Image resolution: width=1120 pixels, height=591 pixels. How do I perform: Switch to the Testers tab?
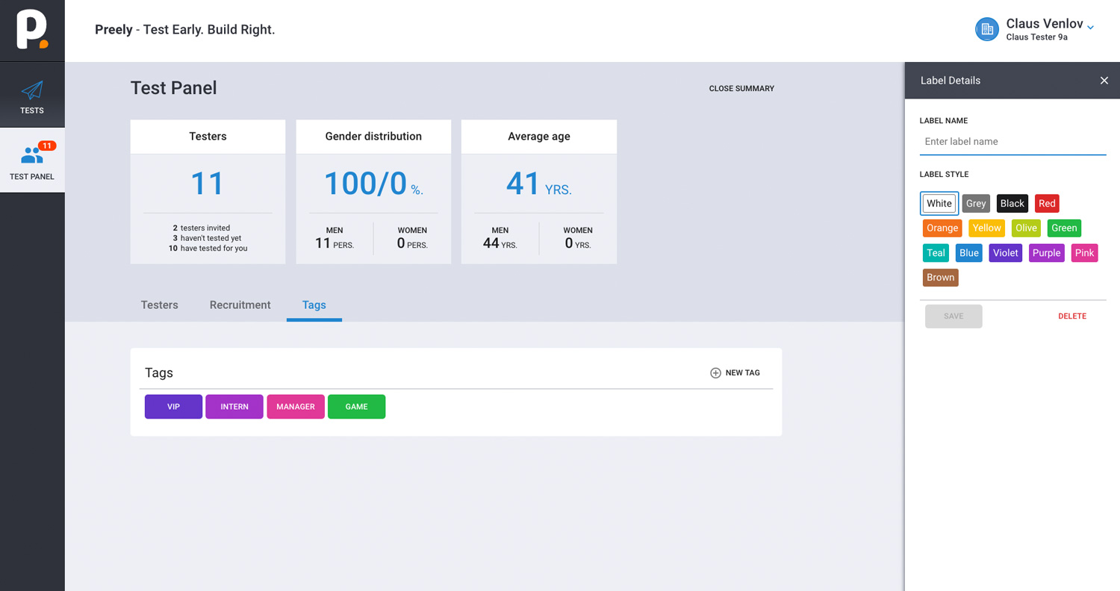point(160,304)
